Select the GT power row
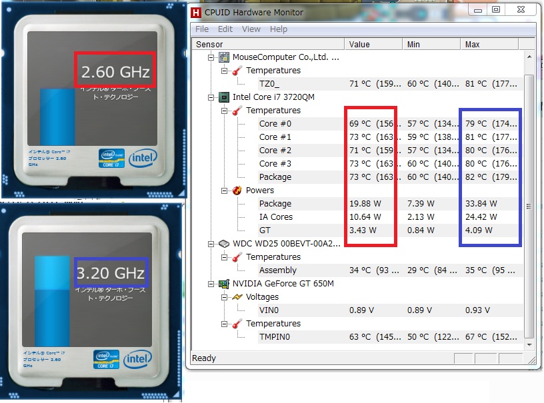The width and height of the screenshot is (544, 403). point(390,230)
